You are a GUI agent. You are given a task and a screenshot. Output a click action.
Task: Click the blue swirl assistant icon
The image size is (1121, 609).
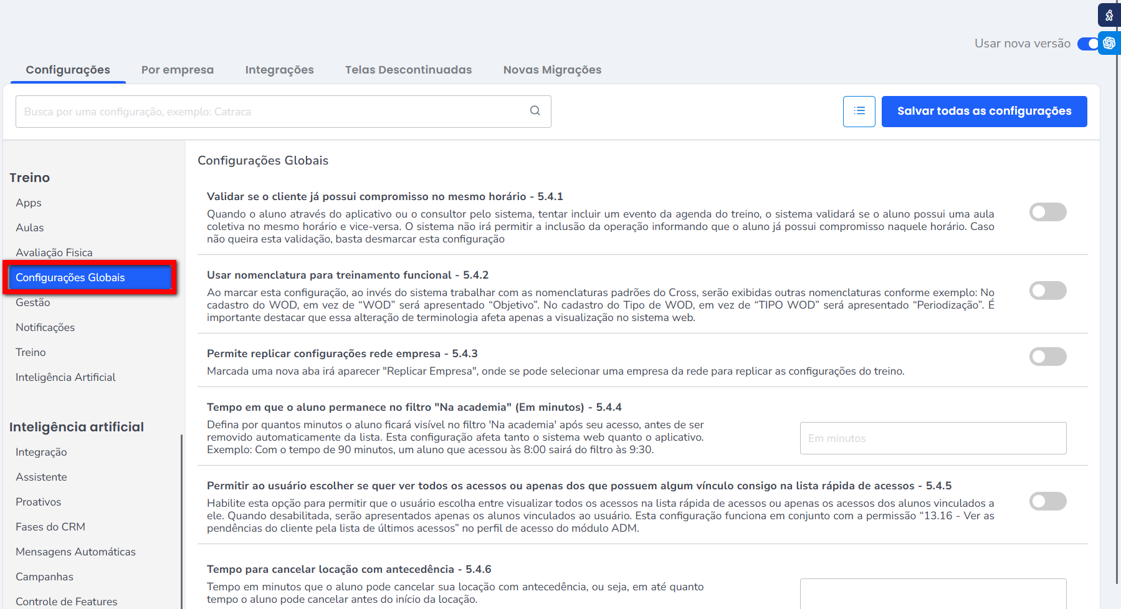1109,43
